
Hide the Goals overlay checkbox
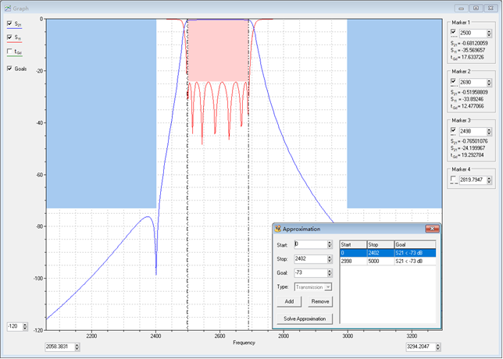pos(9,69)
